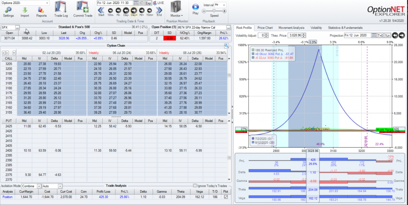Jump to End of trading session
Viewport: 408px width, 205px height.
click(x=159, y=10)
